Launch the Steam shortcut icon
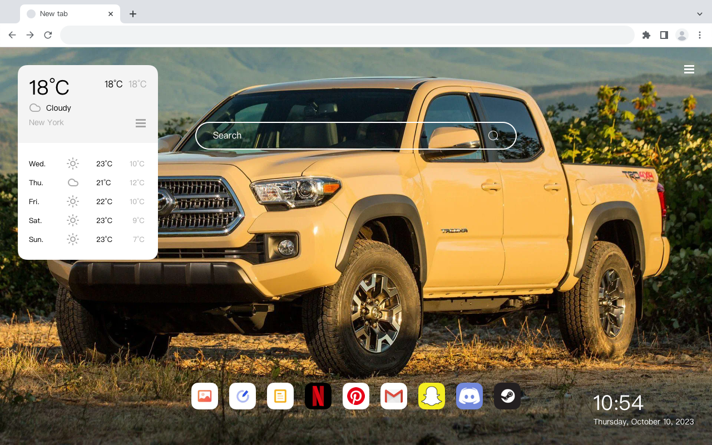 pos(507,396)
